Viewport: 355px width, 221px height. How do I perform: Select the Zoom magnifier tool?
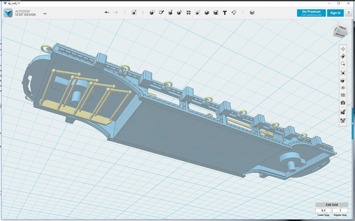coord(343,64)
